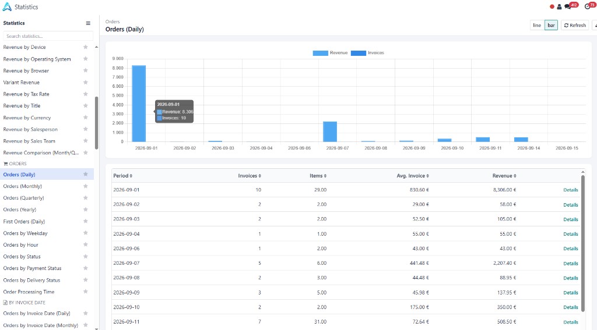Favorite star for Revenue by Sales Team

click(85, 141)
